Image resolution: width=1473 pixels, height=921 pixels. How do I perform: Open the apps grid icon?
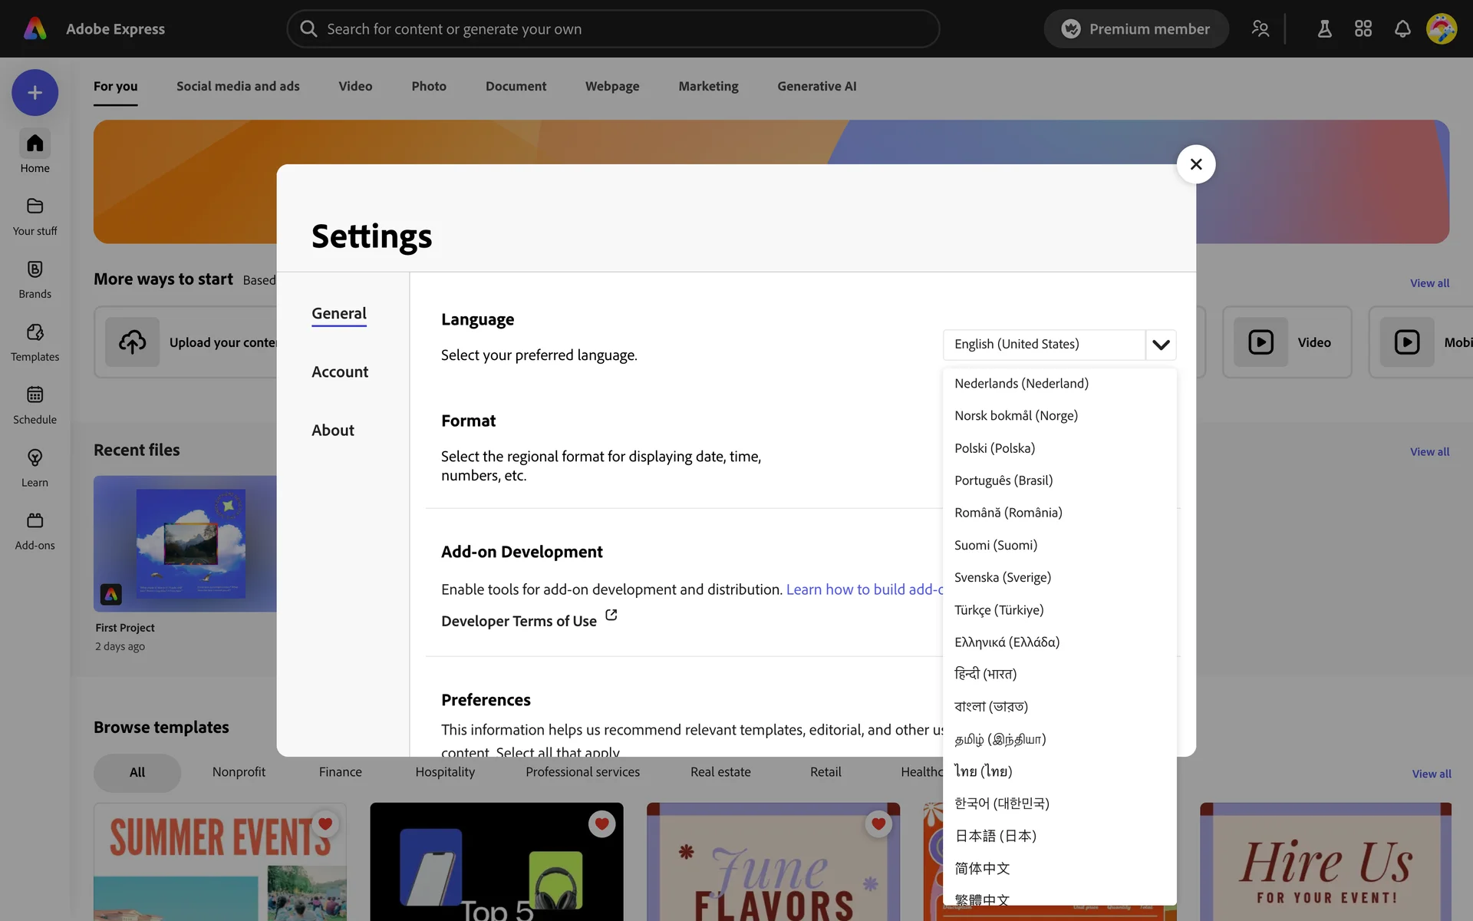coord(1363,29)
